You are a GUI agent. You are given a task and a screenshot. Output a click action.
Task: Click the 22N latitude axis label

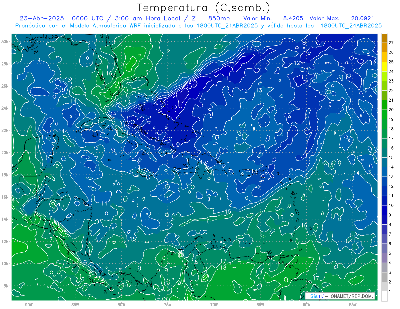coord(5,130)
